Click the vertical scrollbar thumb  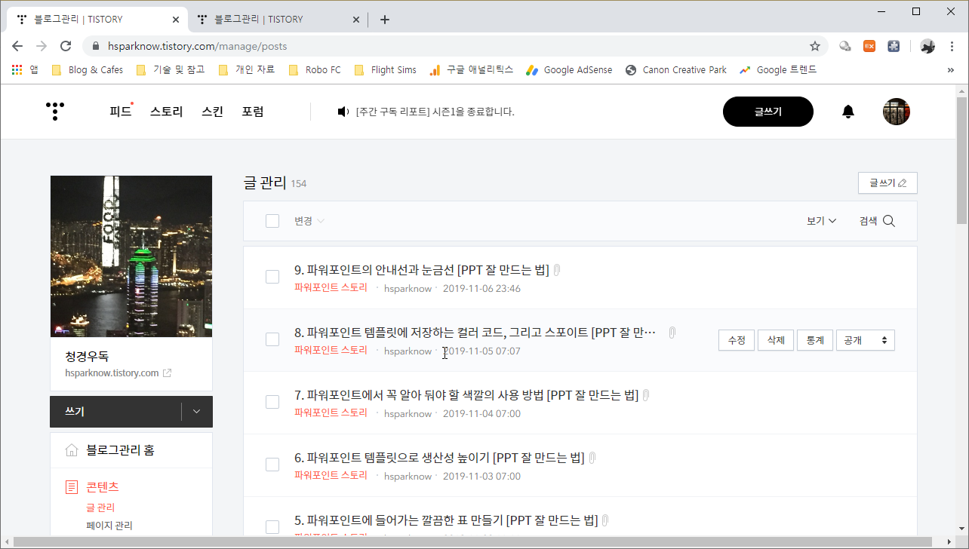click(961, 161)
